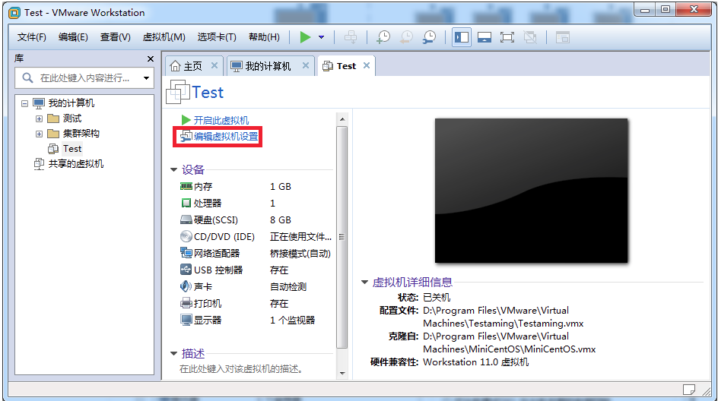Click the 8 GB hard disk value
Viewport: 718px width, 401px height.
point(280,220)
